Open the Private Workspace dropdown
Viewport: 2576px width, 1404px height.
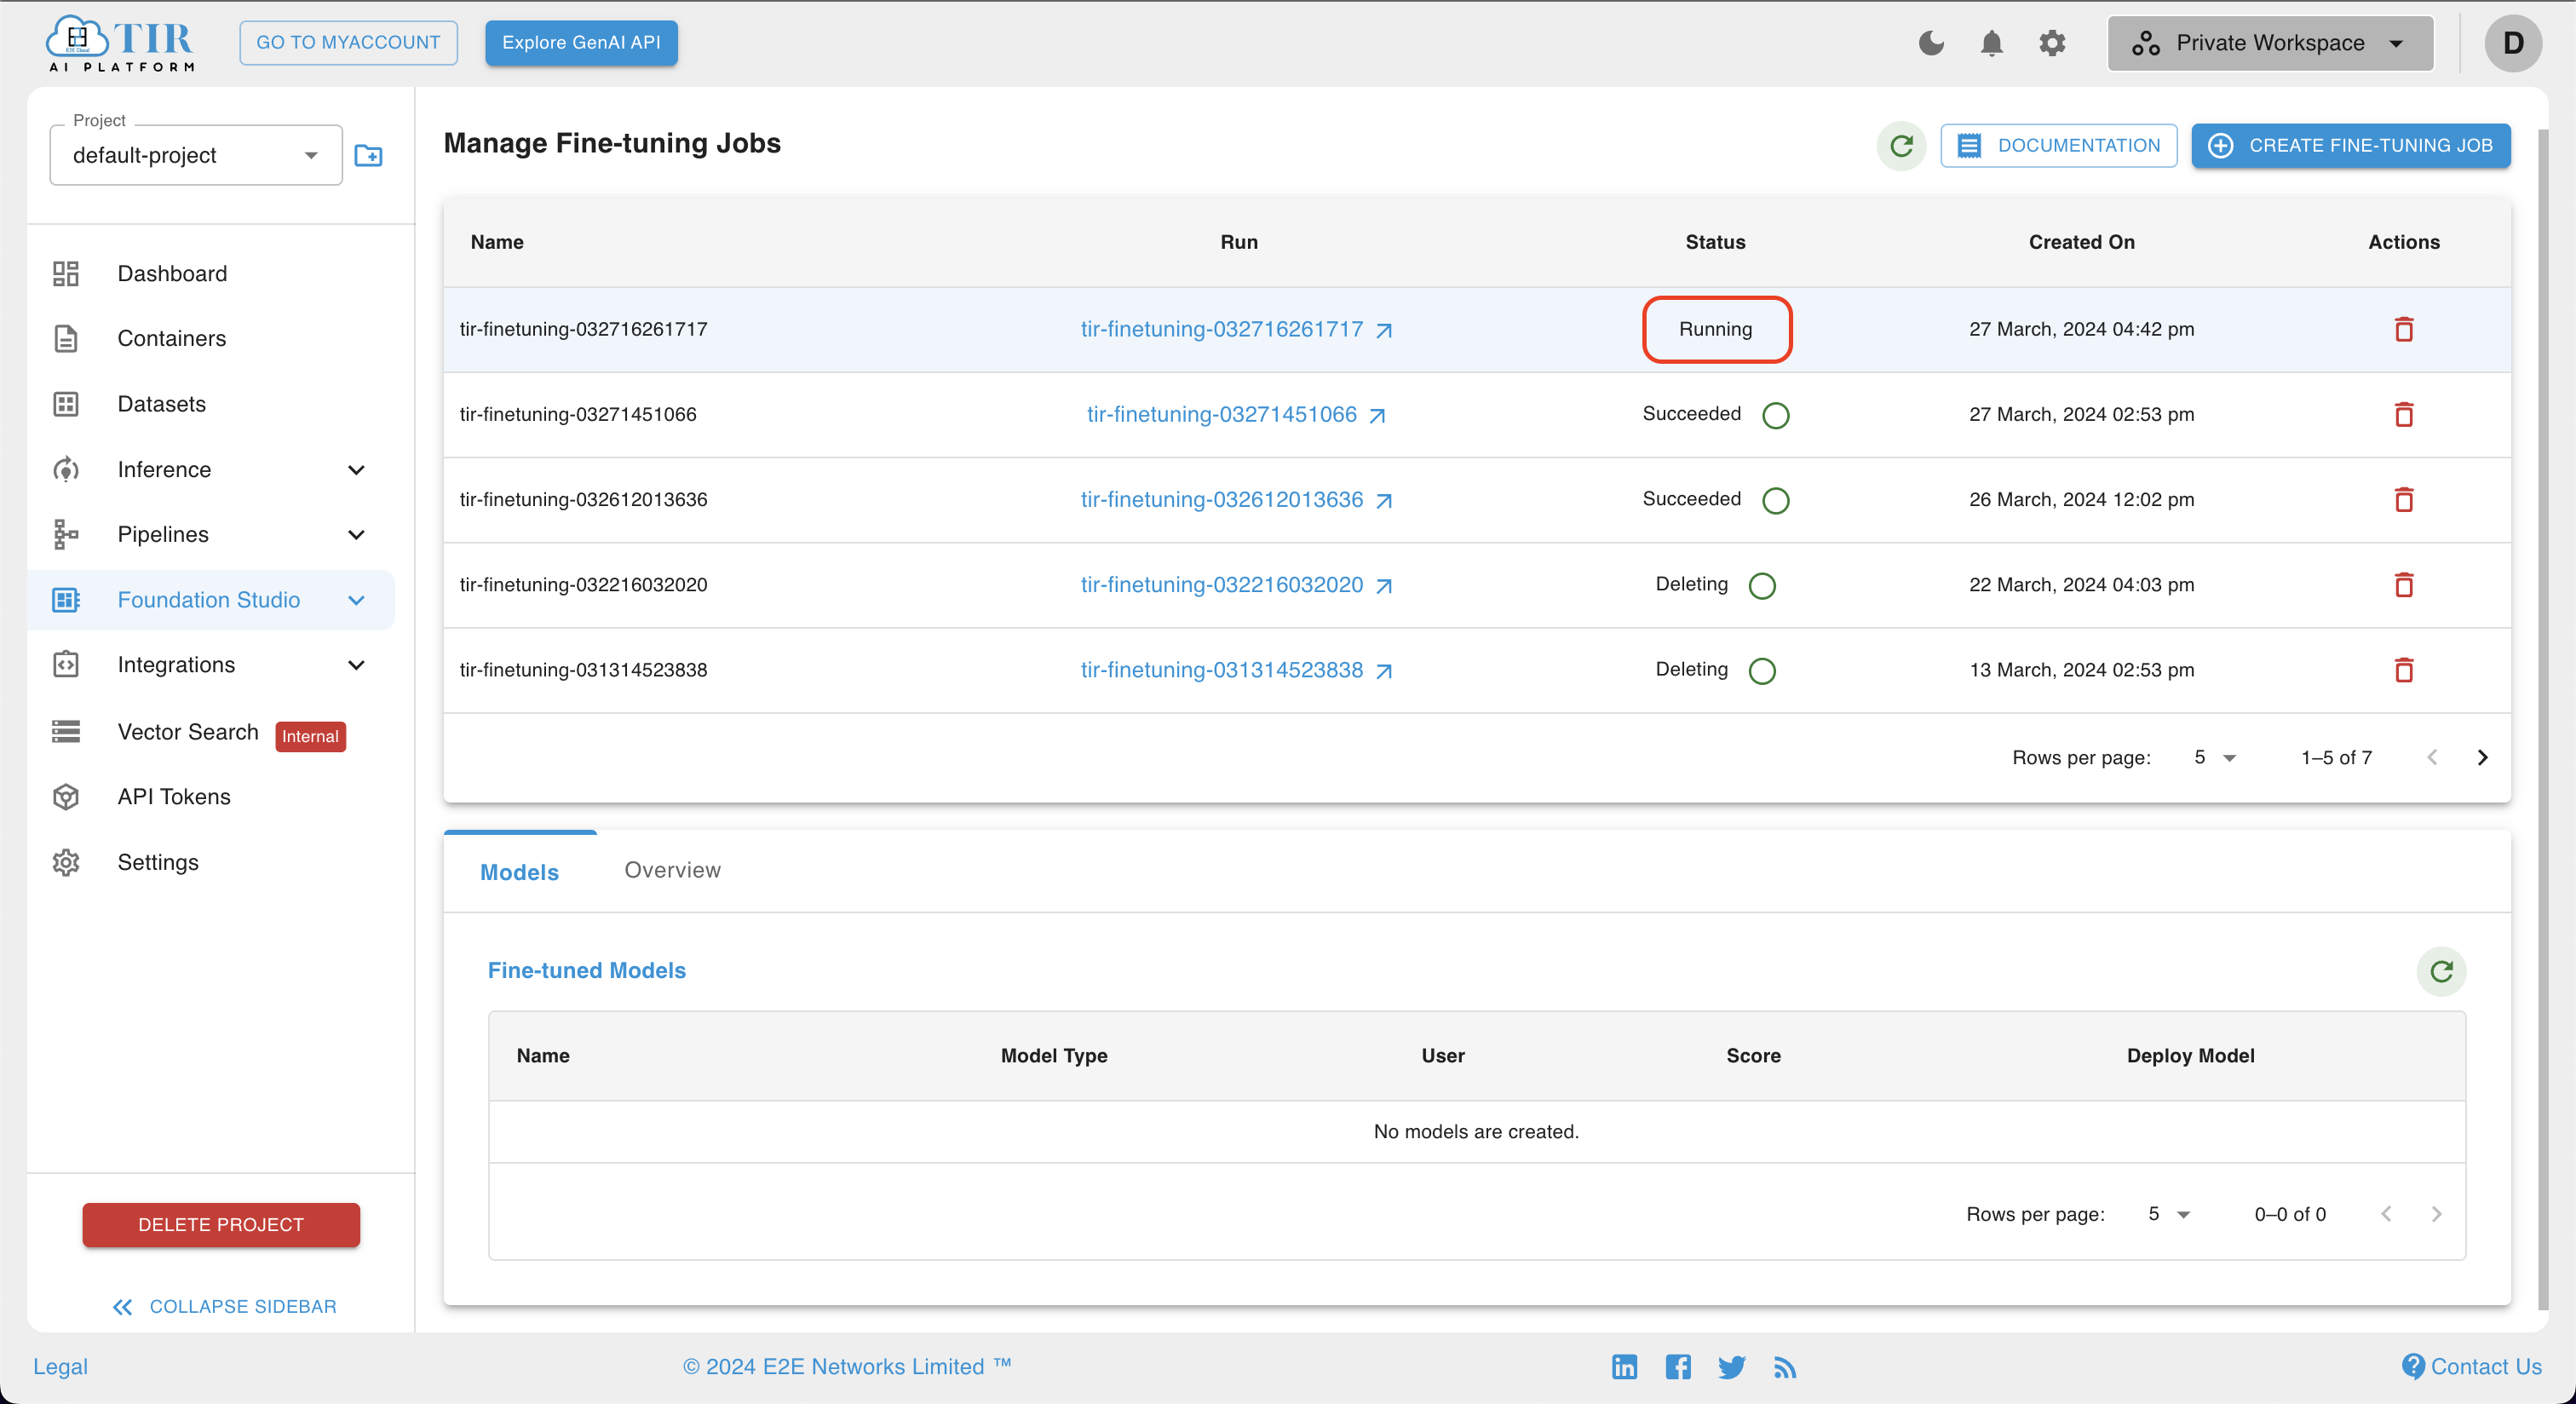tap(2269, 43)
